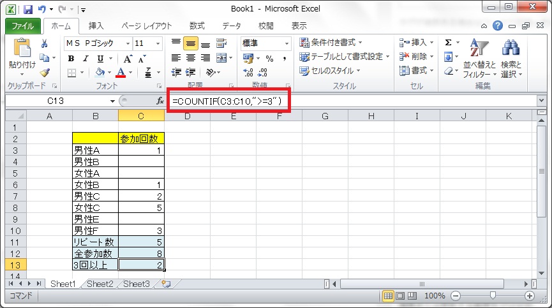Decrease decimal places
552x308 pixels.
pos(263,73)
